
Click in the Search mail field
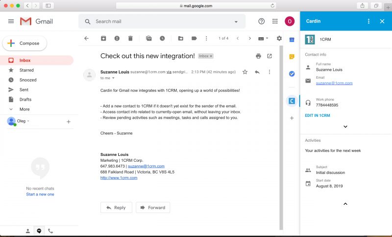click(x=162, y=22)
